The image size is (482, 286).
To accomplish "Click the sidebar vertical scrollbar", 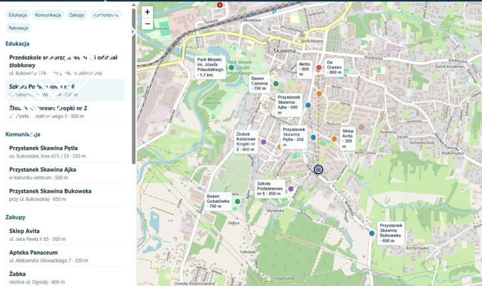I will click(x=134, y=86).
